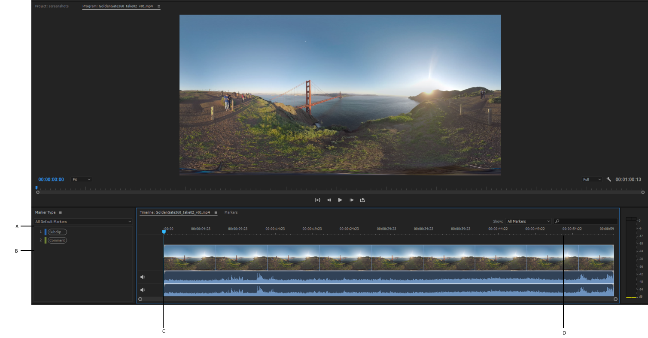The image size is (648, 338).
Task: Step back one frame
Action: click(x=329, y=200)
